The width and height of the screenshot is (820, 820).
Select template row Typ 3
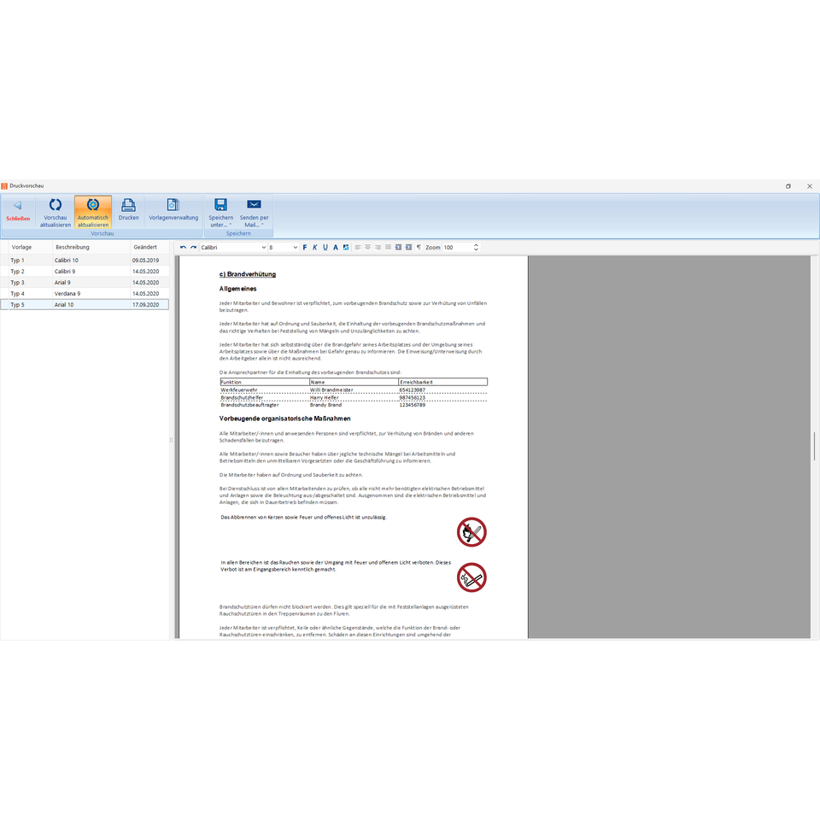click(x=85, y=283)
